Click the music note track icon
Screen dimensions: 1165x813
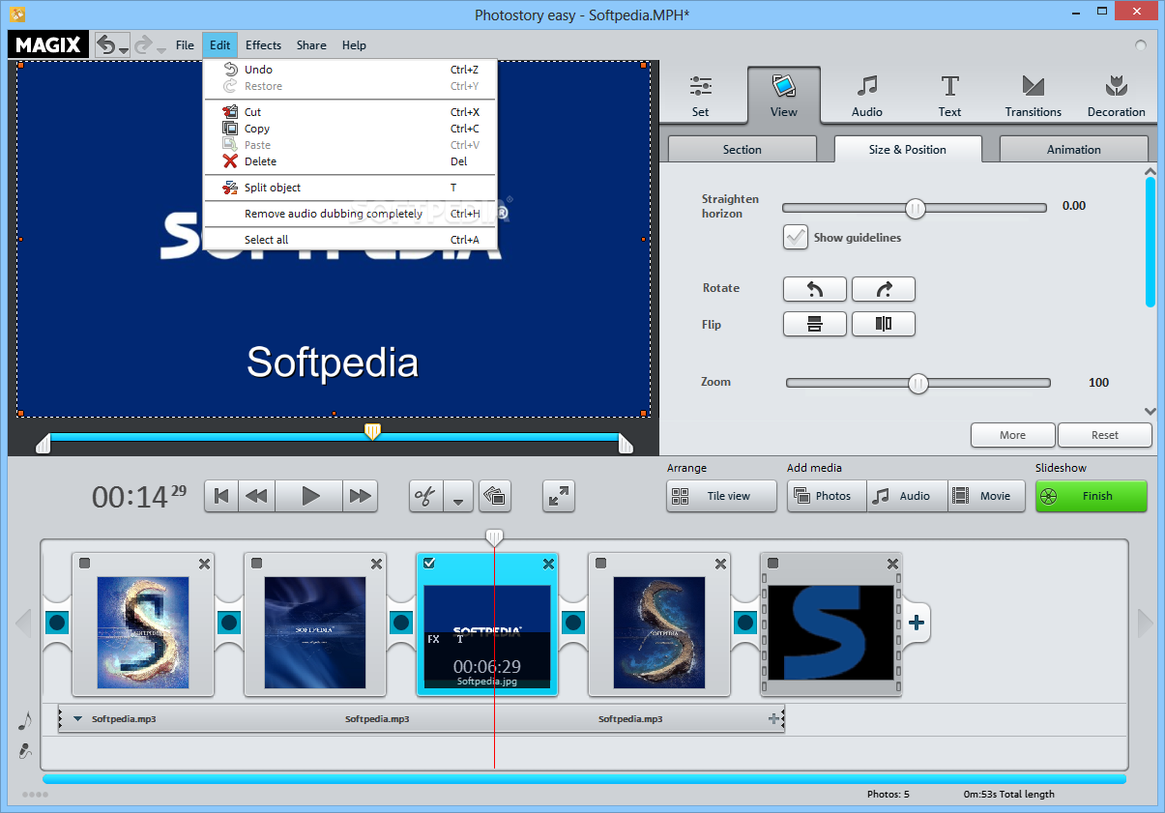click(x=25, y=720)
